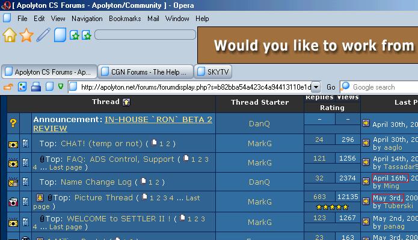Open the IN-HOUSE RON BETA 2 REVIEW announcement
Screen dimensions: 418x240
click(x=123, y=124)
